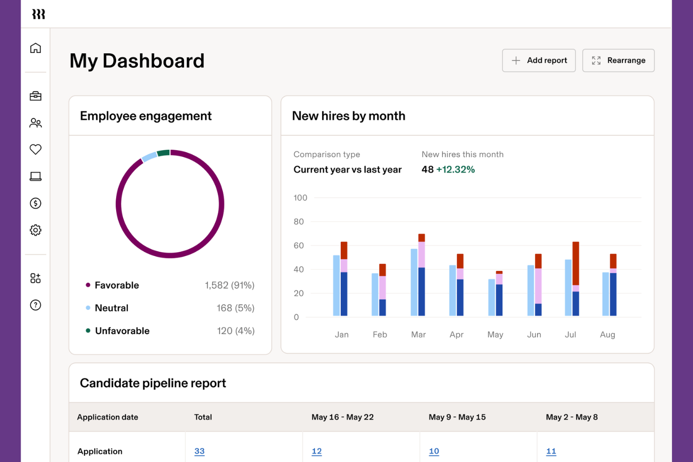Click the value '1,582 (91%)'
Viewport: 693px width, 462px height.
pyautogui.click(x=229, y=285)
